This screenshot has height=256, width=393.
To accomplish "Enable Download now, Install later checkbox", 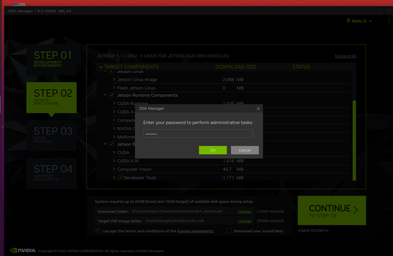I will pos(229,230).
